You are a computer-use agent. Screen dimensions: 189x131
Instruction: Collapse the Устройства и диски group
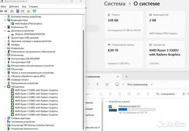point(107,102)
